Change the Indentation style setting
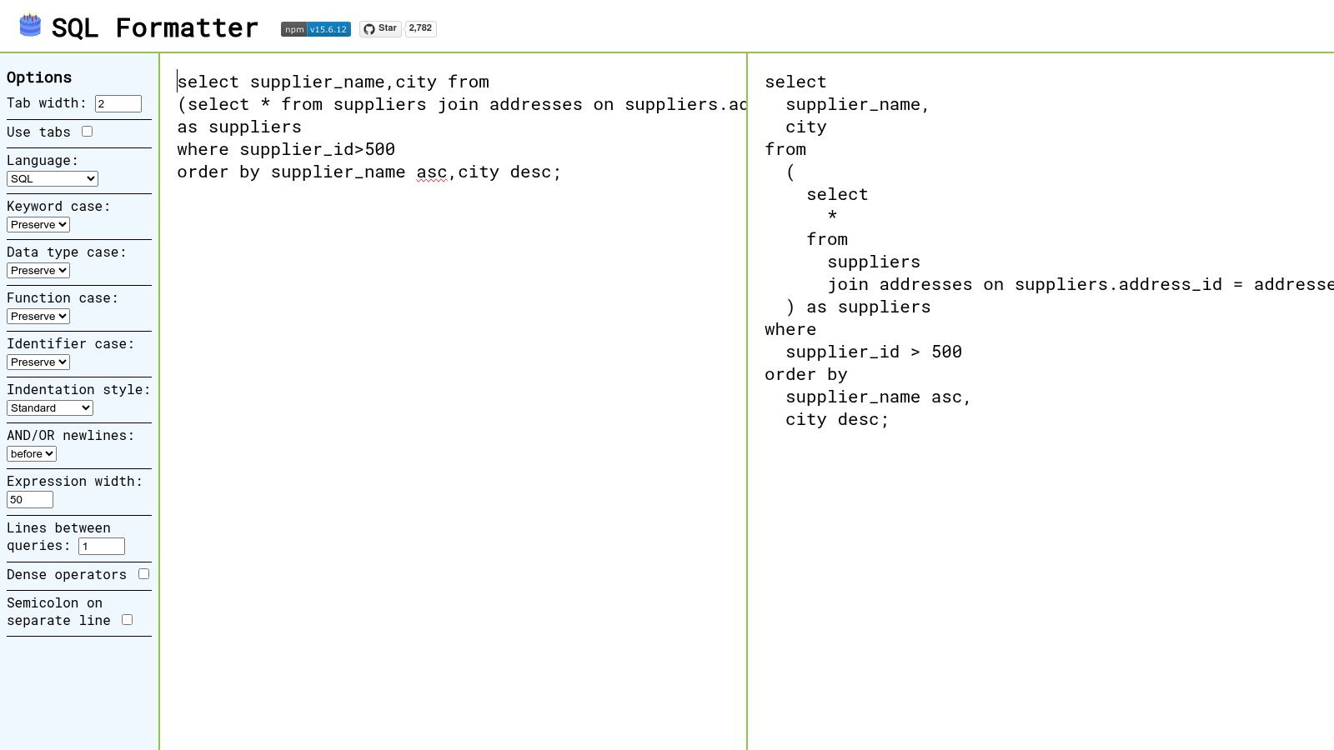Image resolution: width=1334 pixels, height=750 pixels. pos(49,407)
